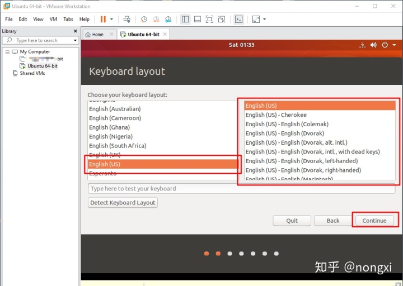
Task: Open the Edit menu
Action: pyautogui.click(x=22, y=19)
